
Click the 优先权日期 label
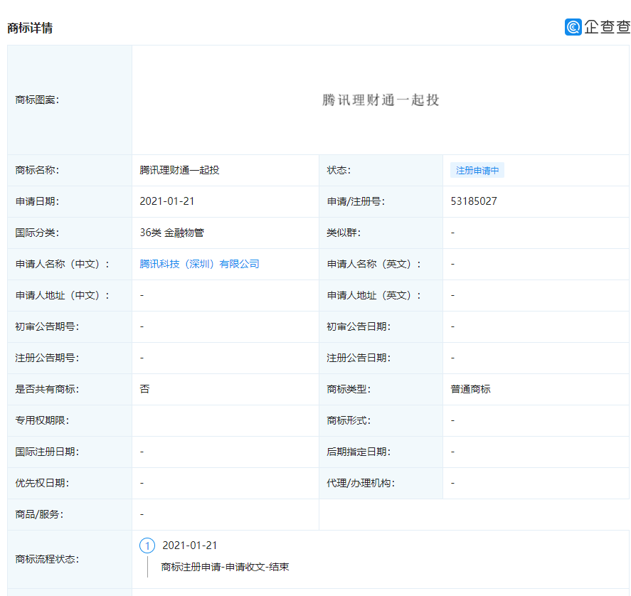(x=42, y=483)
